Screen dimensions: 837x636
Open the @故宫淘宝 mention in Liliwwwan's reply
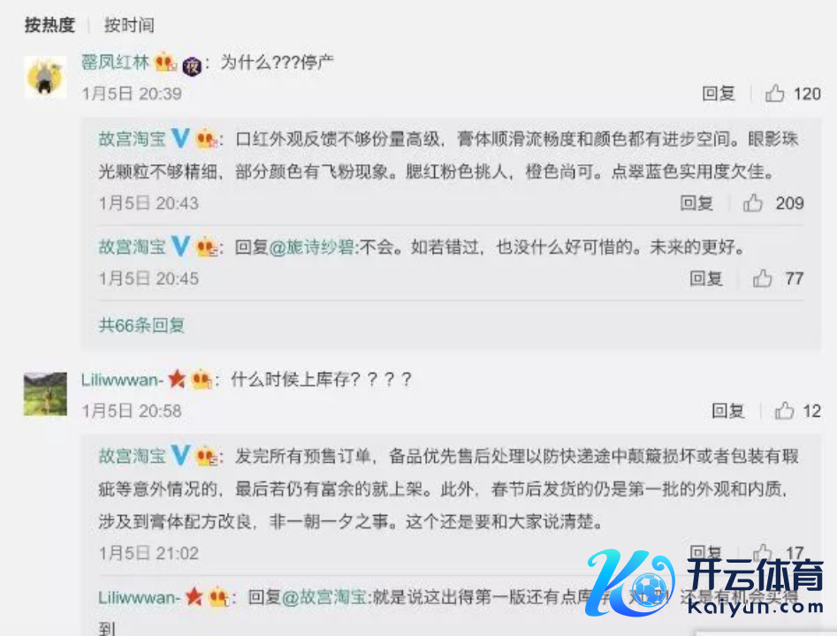(x=324, y=596)
